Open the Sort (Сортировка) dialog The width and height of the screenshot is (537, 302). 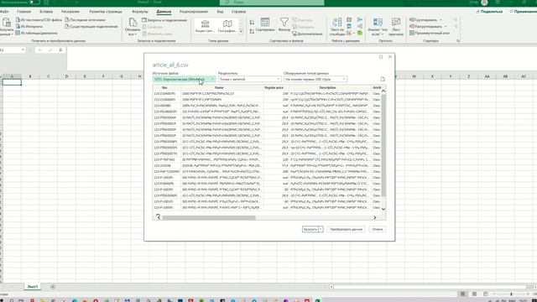(265, 25)
